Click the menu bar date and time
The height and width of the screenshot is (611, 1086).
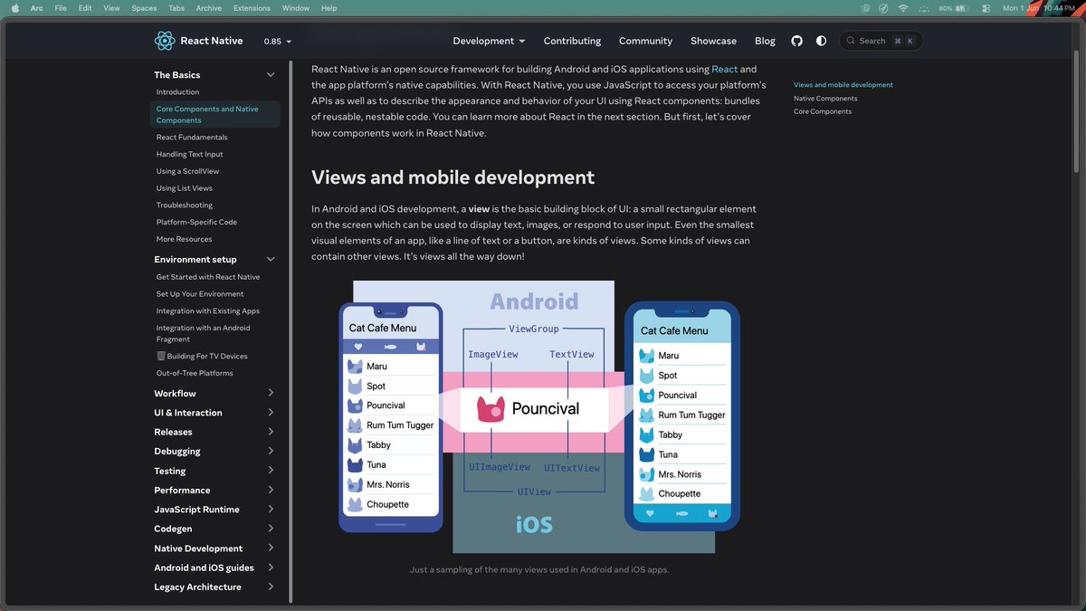(1039, 8)
